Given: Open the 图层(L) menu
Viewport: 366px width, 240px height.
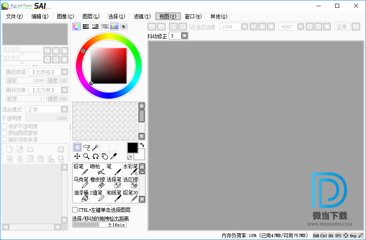Looking at the screenshot, I should pos(91,16).
